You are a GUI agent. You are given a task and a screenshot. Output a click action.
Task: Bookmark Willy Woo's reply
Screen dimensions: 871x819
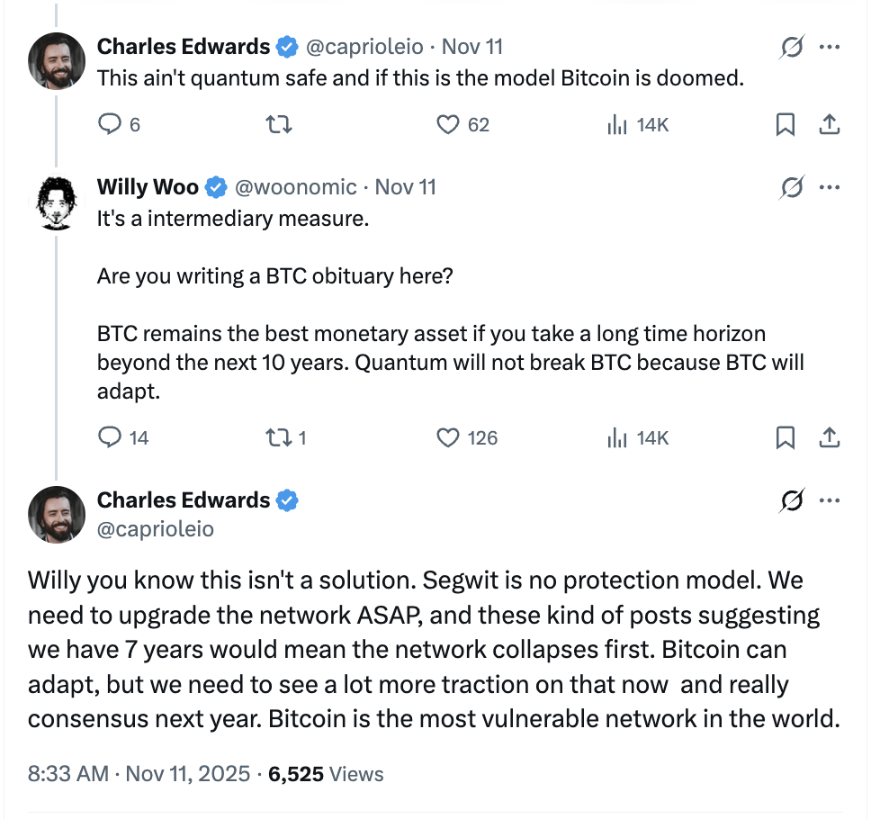(786, 438)
